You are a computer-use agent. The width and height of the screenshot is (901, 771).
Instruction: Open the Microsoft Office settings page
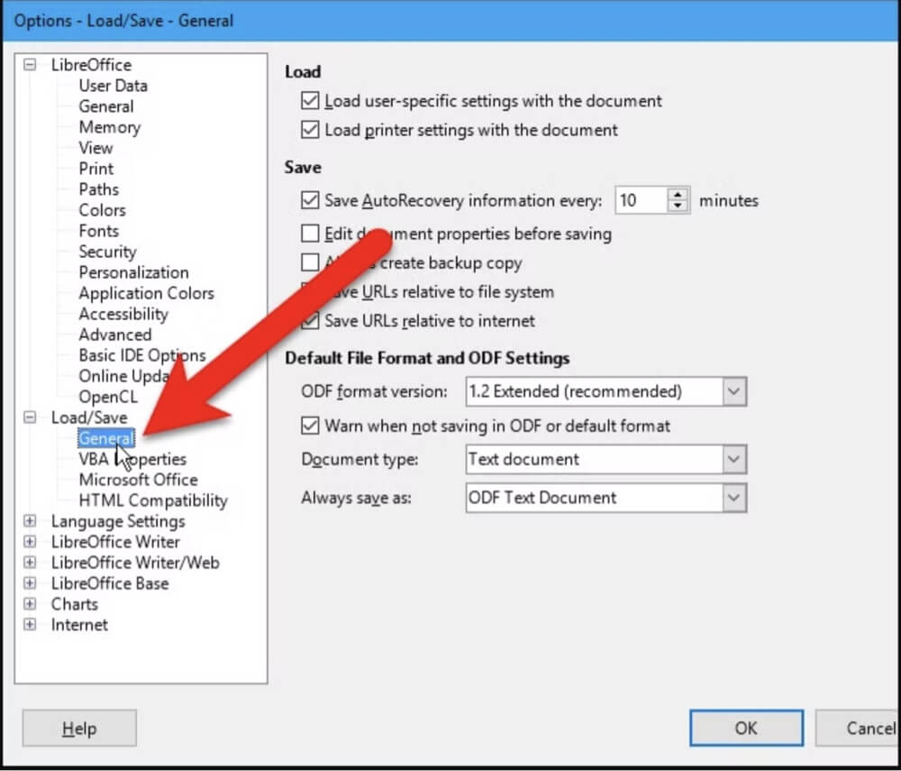[x=138, y=480]
